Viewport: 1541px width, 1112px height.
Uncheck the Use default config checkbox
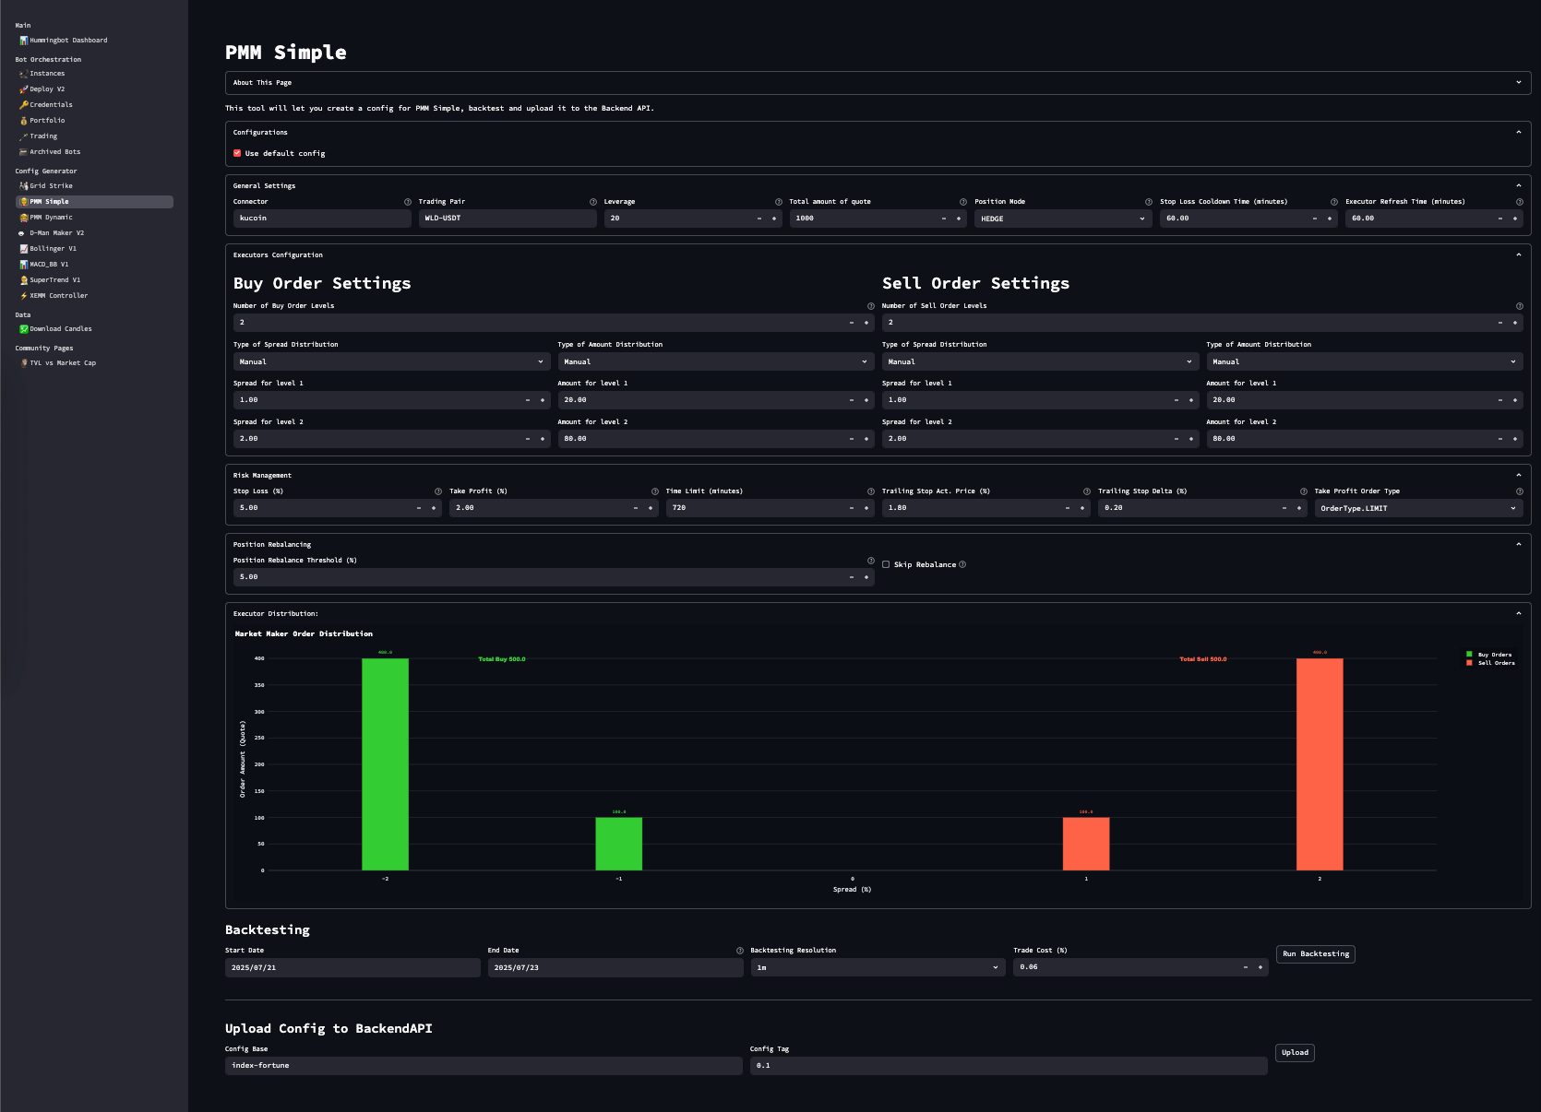(238, 153)
